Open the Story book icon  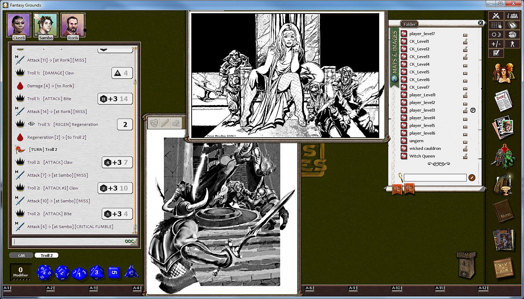pyautogui.click(x=503, y=100)
